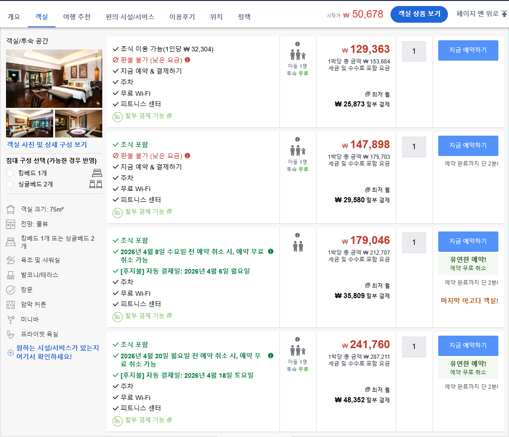The width and height of the screenshot is (509, 437).
Task: Click installment chart icon in ₩241,760 offer
Action: [x=117, y=421]
